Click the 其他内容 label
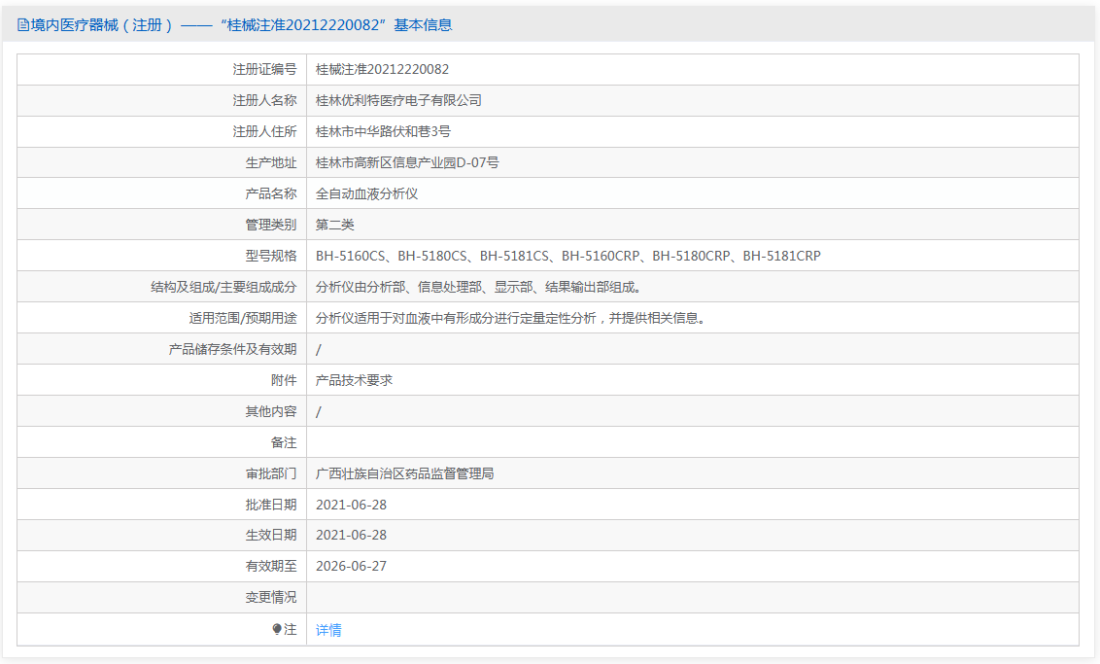Viewport: 1100px width, 664px height. click(271, 411)
